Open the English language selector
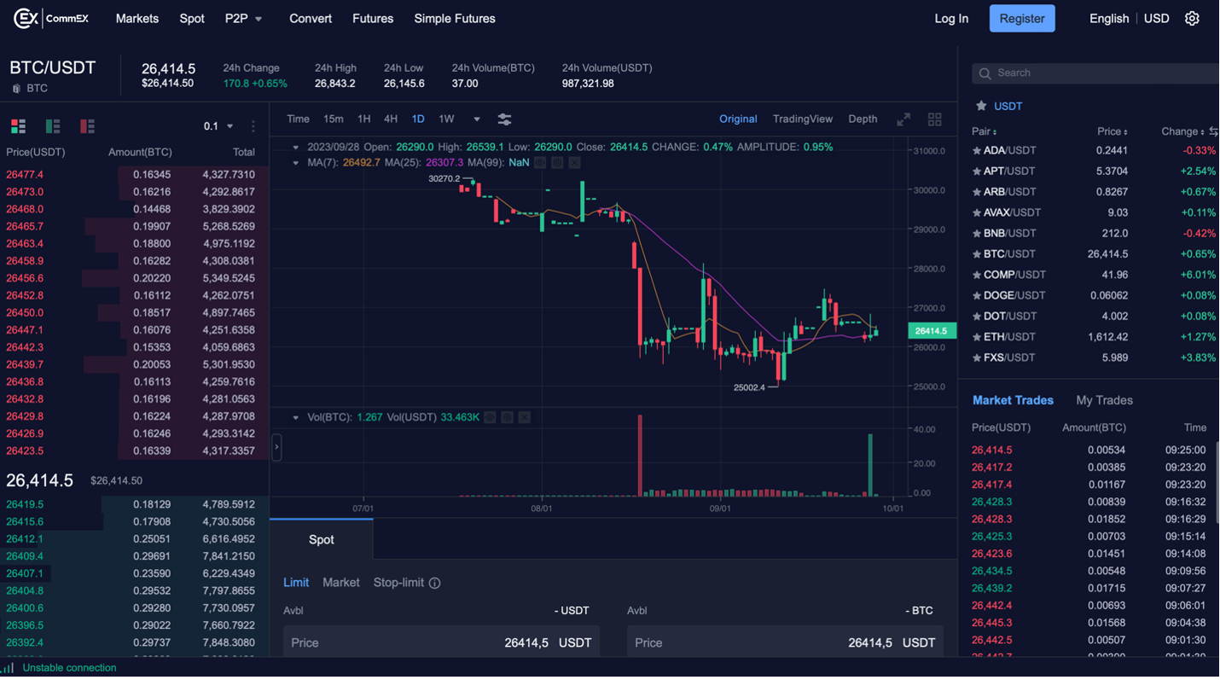1220x680 pixels. (x=1109, y=19)
